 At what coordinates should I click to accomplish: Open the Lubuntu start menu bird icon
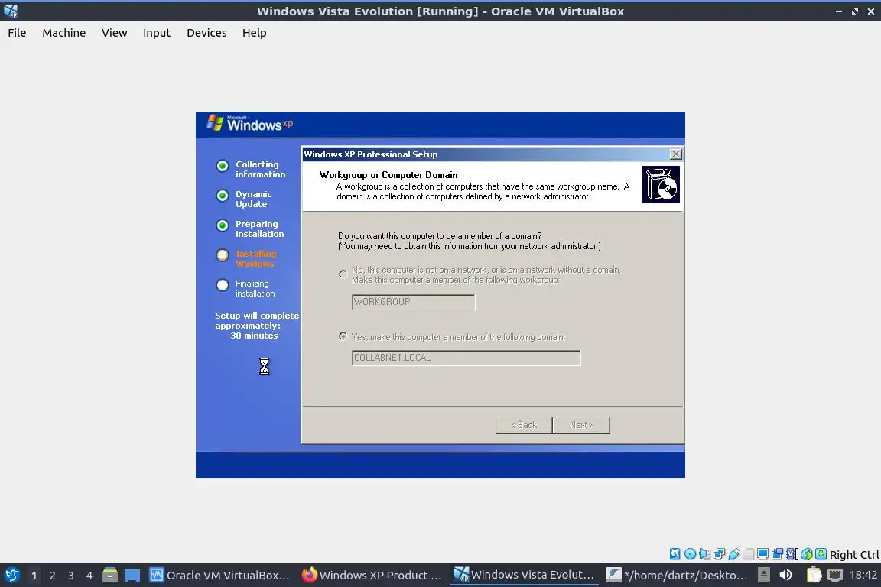point(11,576)
